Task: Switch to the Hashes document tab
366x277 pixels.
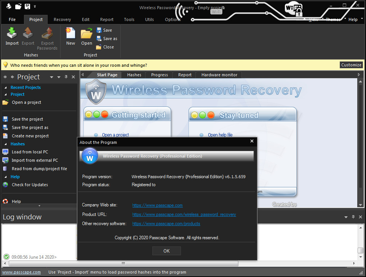Action: pyautogui.click(x=134, y=75)
